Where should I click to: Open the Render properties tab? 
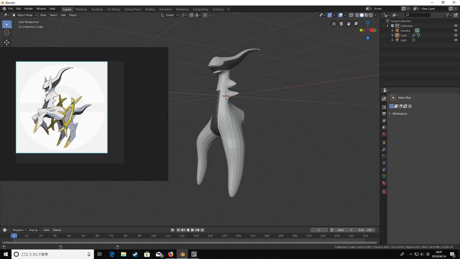[384, 107]
